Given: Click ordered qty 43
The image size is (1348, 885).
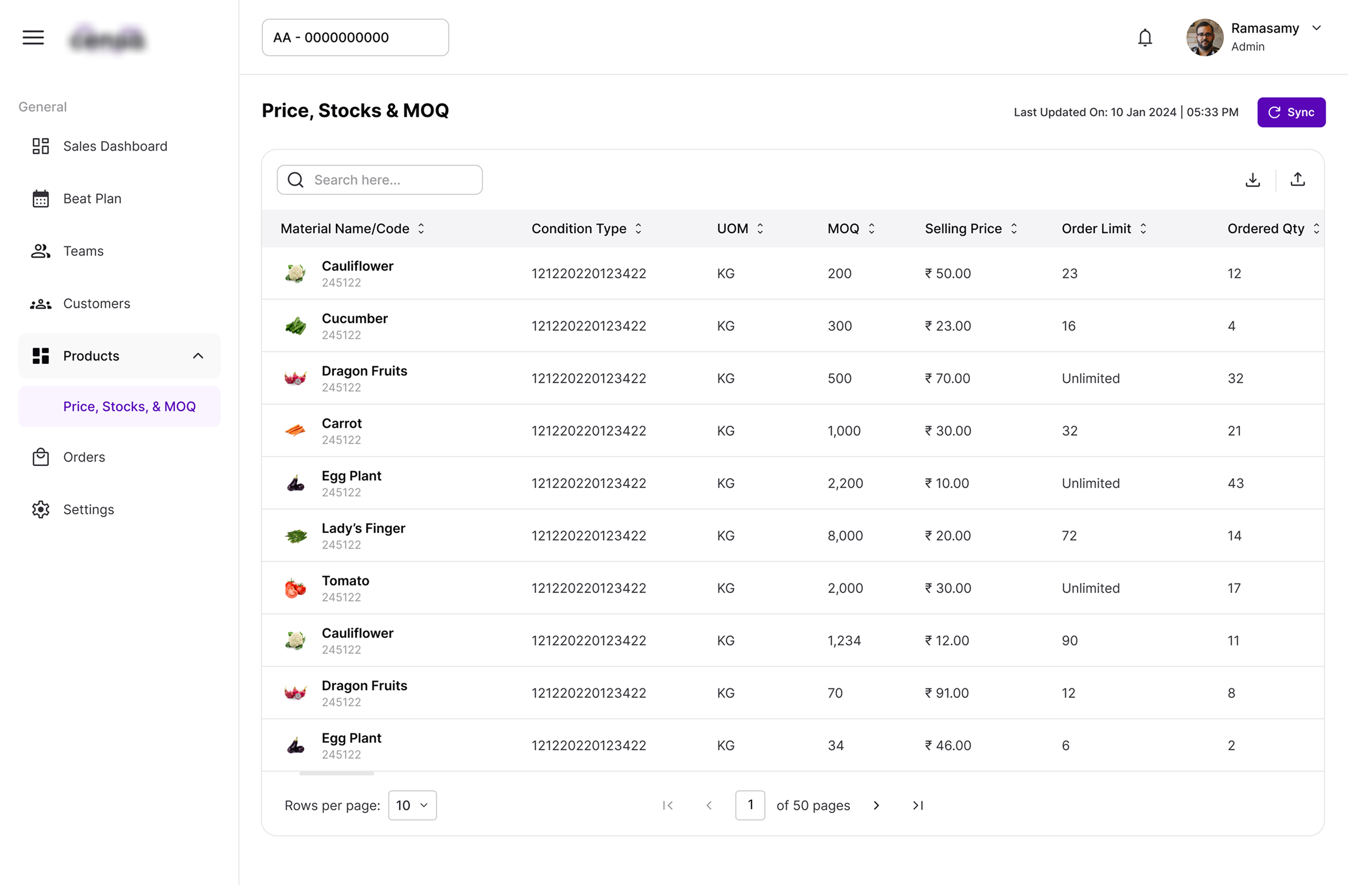Looking at the screenshot, I should click(1235, 483).
